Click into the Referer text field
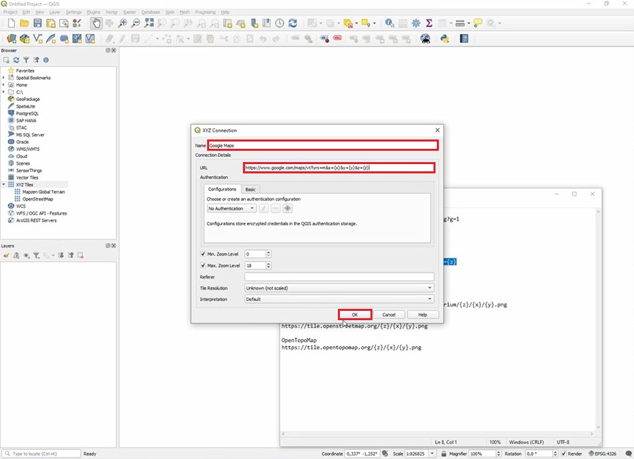 339,277
